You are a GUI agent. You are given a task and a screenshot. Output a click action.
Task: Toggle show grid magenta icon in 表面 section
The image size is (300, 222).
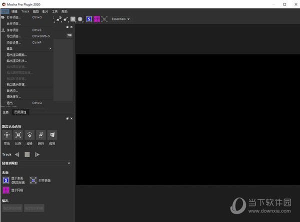click(6, 190)
